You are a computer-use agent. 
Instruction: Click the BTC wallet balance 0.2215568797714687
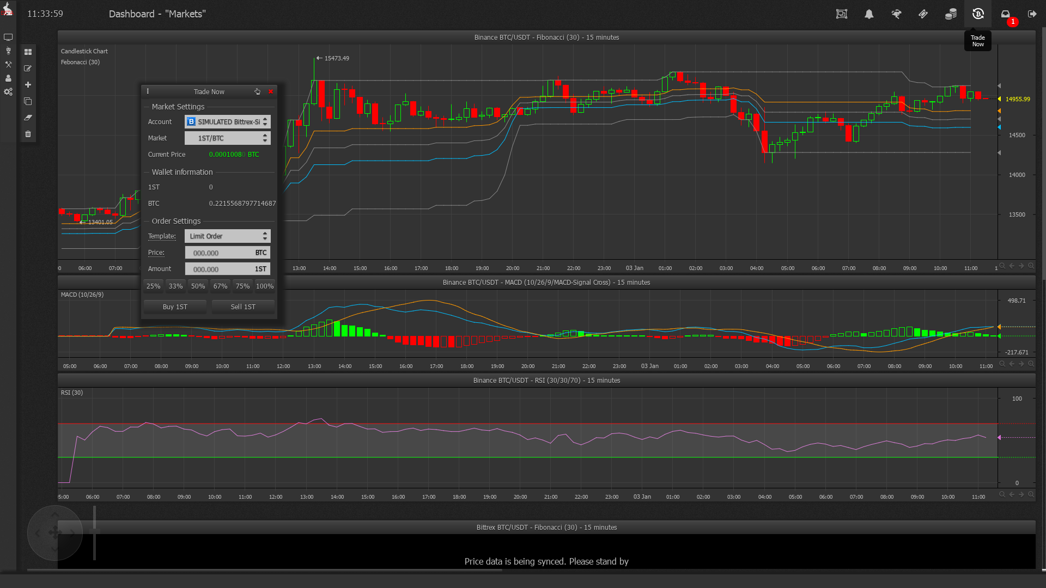242,204
